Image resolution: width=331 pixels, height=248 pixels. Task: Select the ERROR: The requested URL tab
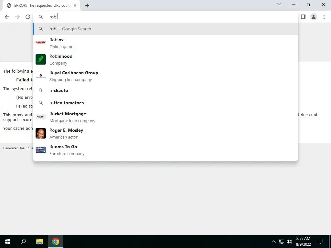(41, 5)
